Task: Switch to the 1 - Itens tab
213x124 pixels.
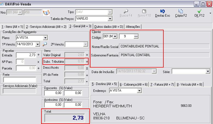Action: point(12,26)
